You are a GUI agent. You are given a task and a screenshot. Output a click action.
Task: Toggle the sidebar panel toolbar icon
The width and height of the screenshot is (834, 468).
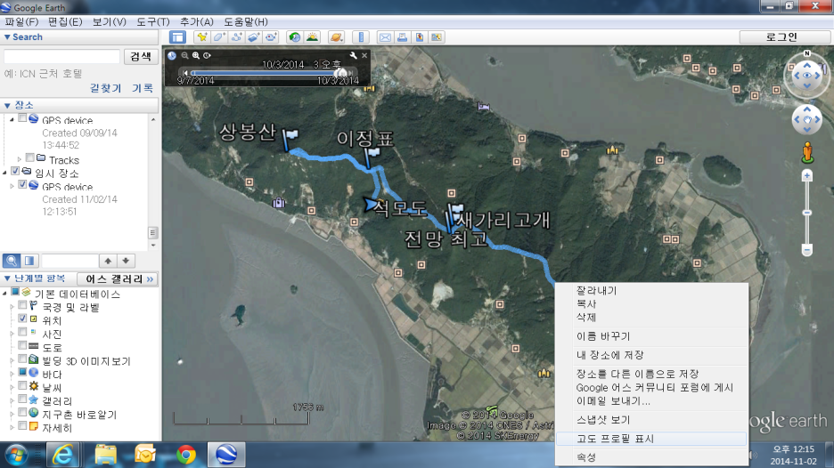[177, 37]
